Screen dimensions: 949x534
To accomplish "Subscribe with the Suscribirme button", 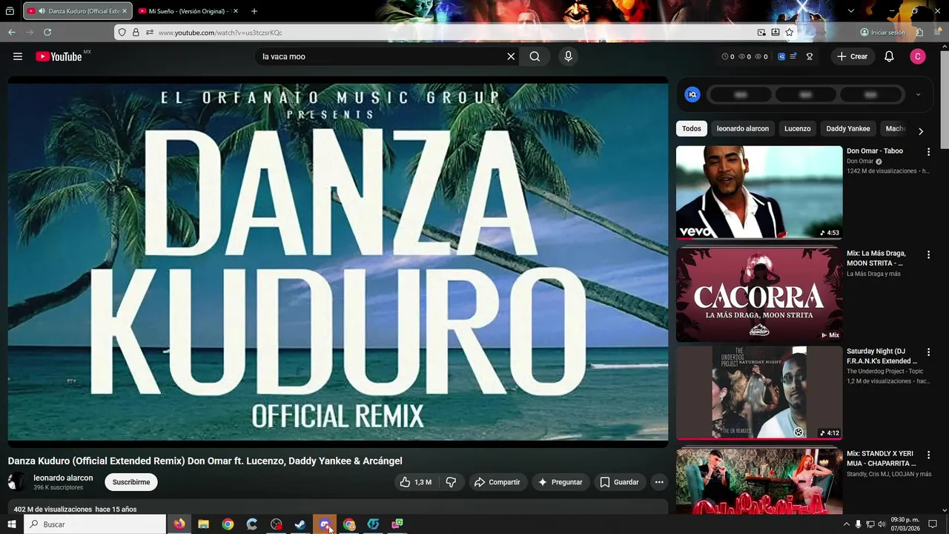I will point(131,482).
